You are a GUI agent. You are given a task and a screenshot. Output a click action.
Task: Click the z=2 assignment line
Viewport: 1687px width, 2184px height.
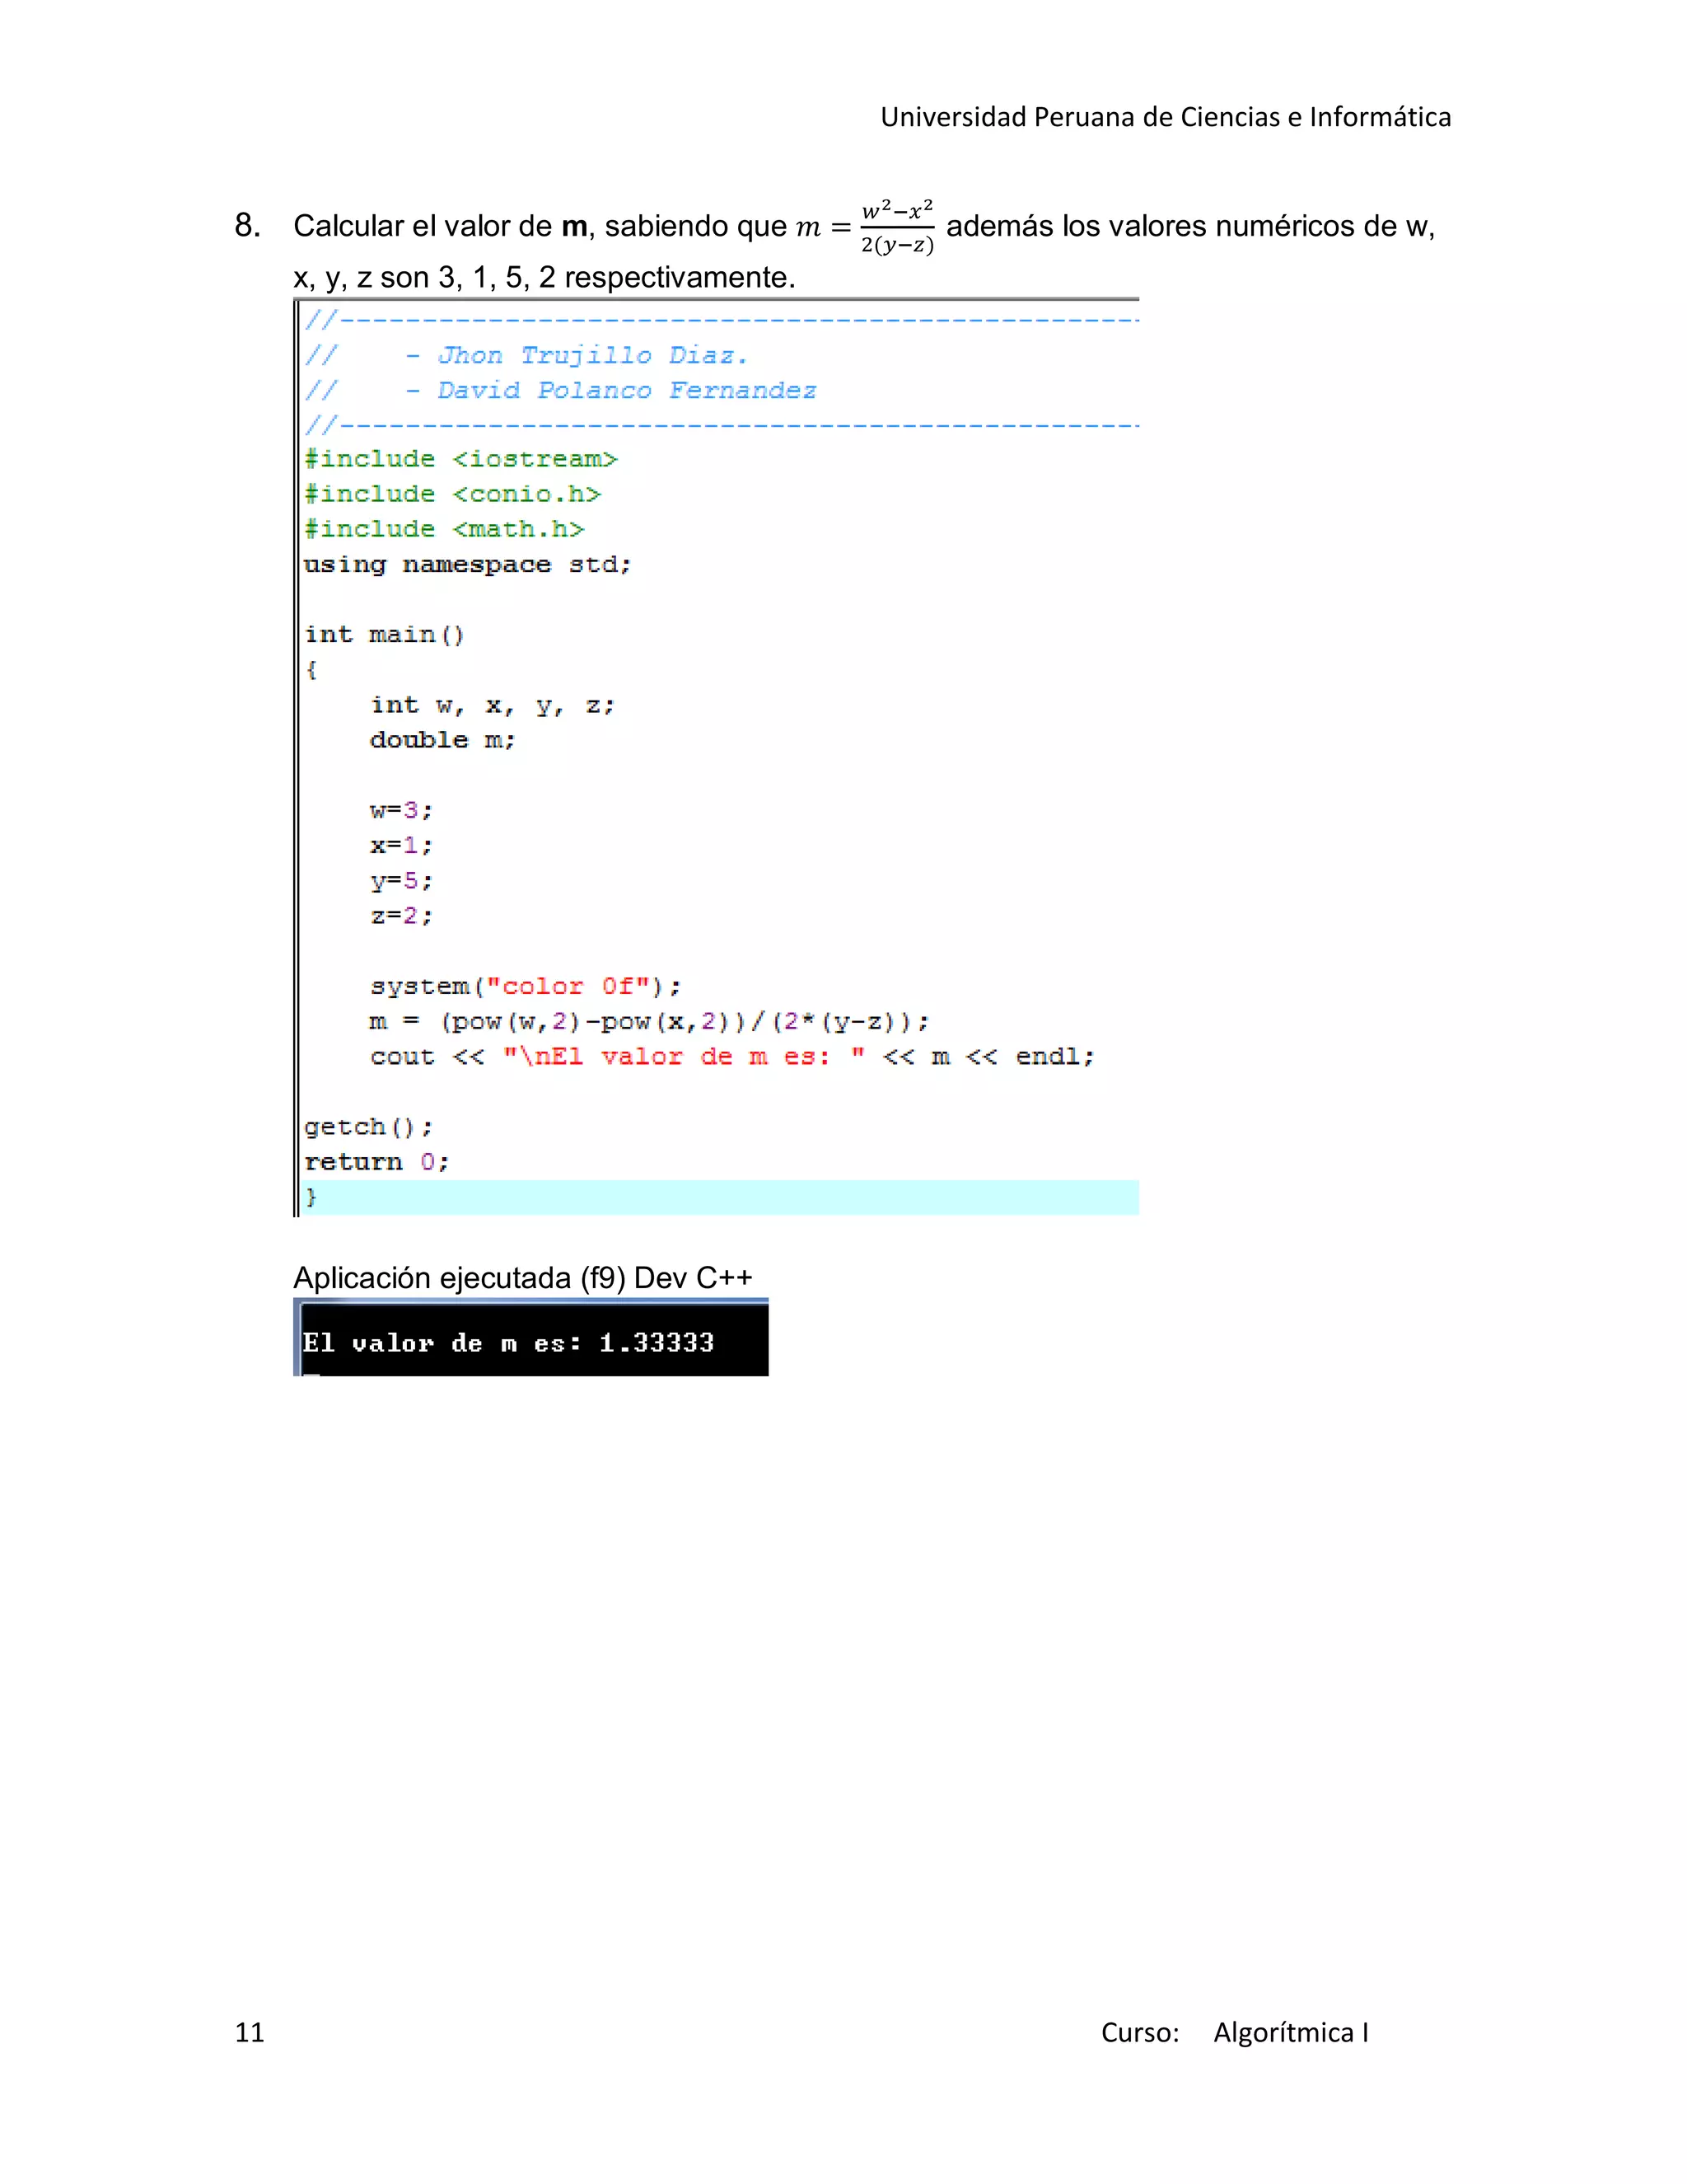(401, 916)
